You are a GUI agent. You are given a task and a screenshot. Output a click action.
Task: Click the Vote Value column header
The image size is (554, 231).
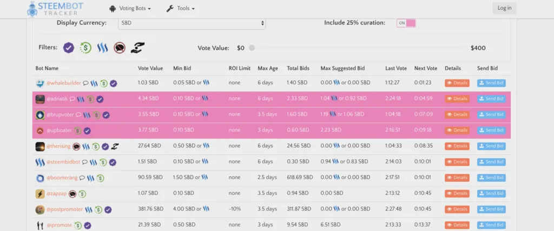(x=150, y=69)
